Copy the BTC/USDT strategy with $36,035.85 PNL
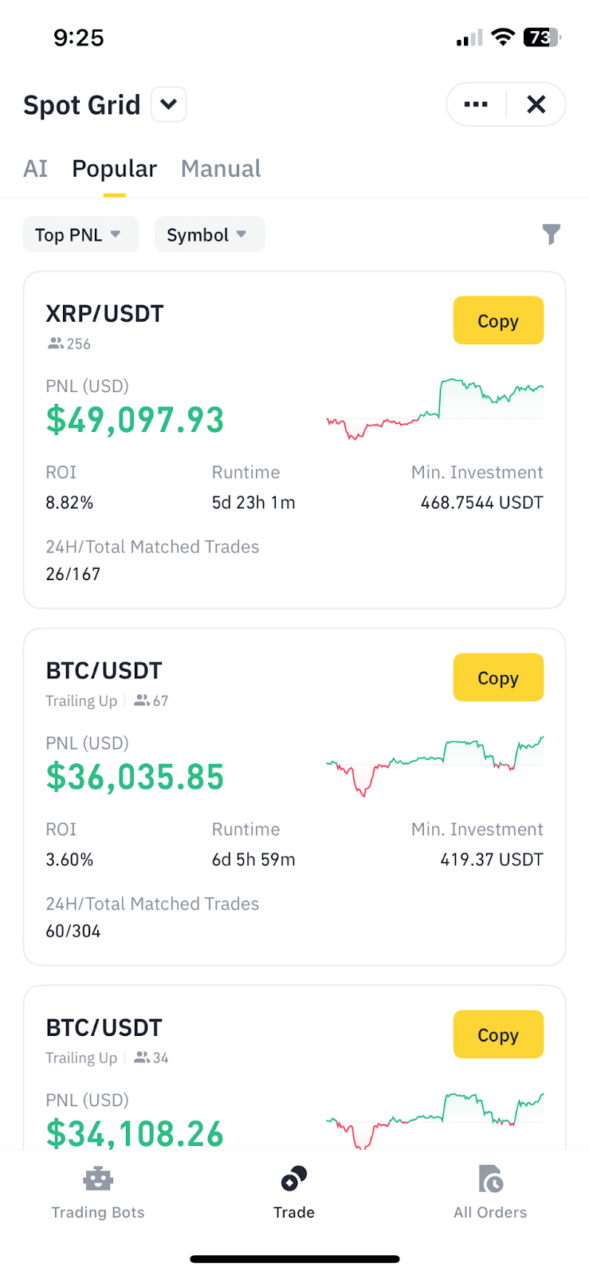Screen dimensions: 589x1275 pos(498,677)
